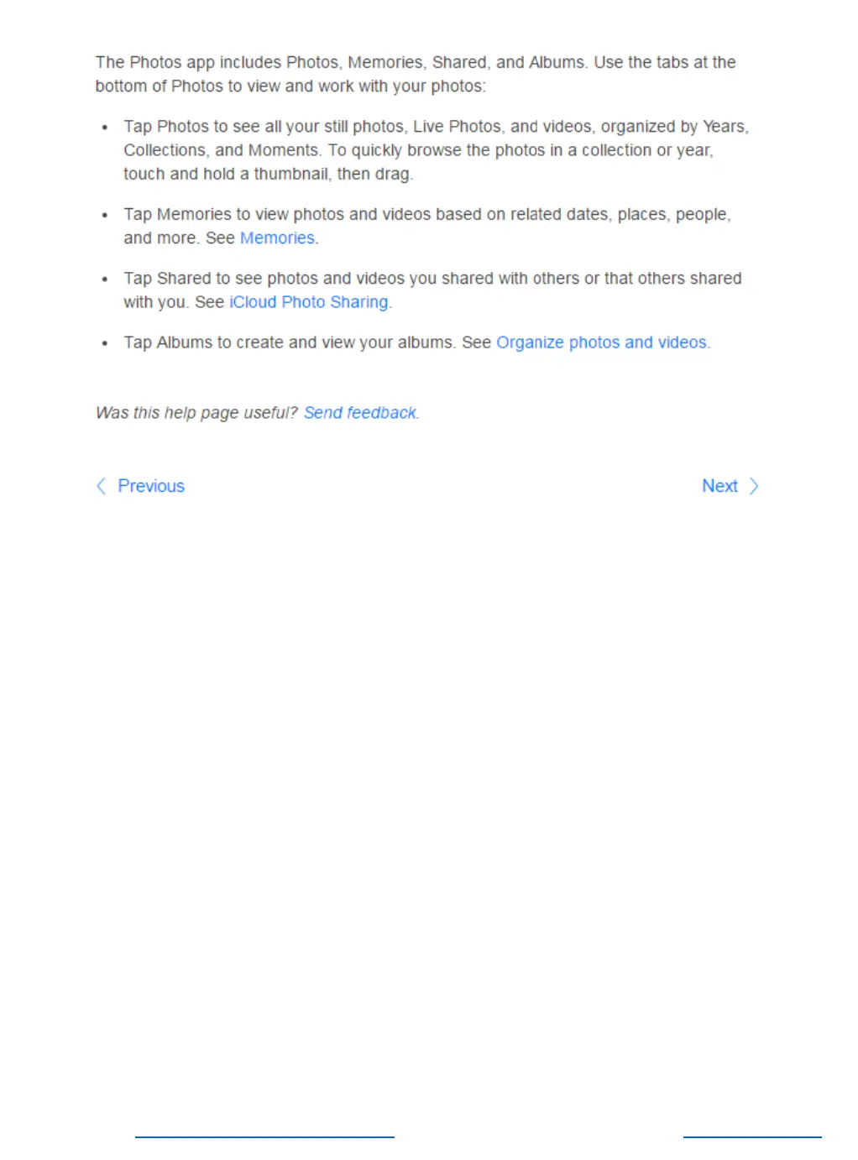The height and width of the screenshot is (1160, 858).
Task: Go to the Next page
Action: pos(719,486)
